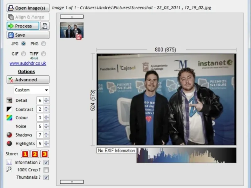Click the Open Image(s) button
This screenshot has width=251, height=188.
click(x=28, y=8)
